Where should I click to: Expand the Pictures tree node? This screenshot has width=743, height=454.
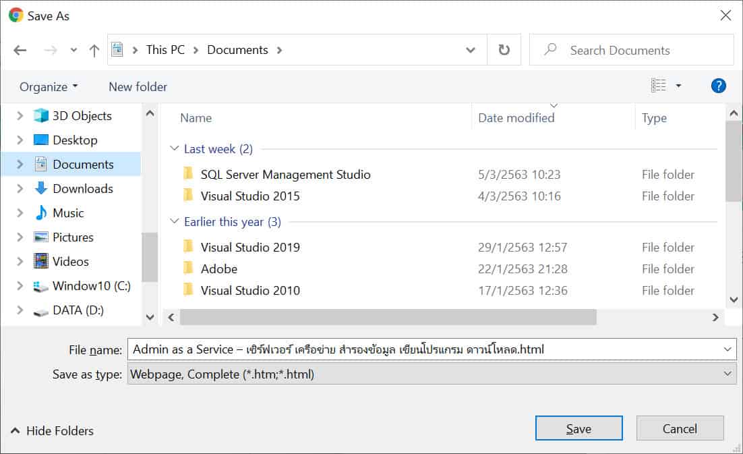20,237
